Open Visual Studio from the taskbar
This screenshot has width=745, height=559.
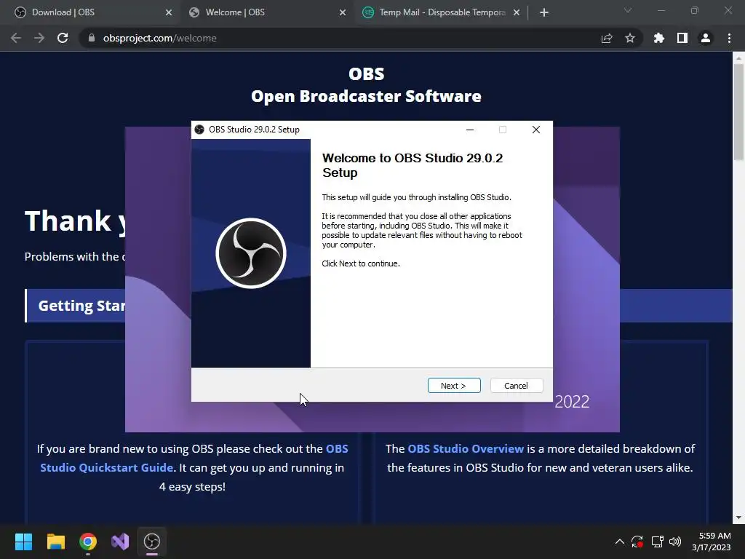(x=120, y=542)
